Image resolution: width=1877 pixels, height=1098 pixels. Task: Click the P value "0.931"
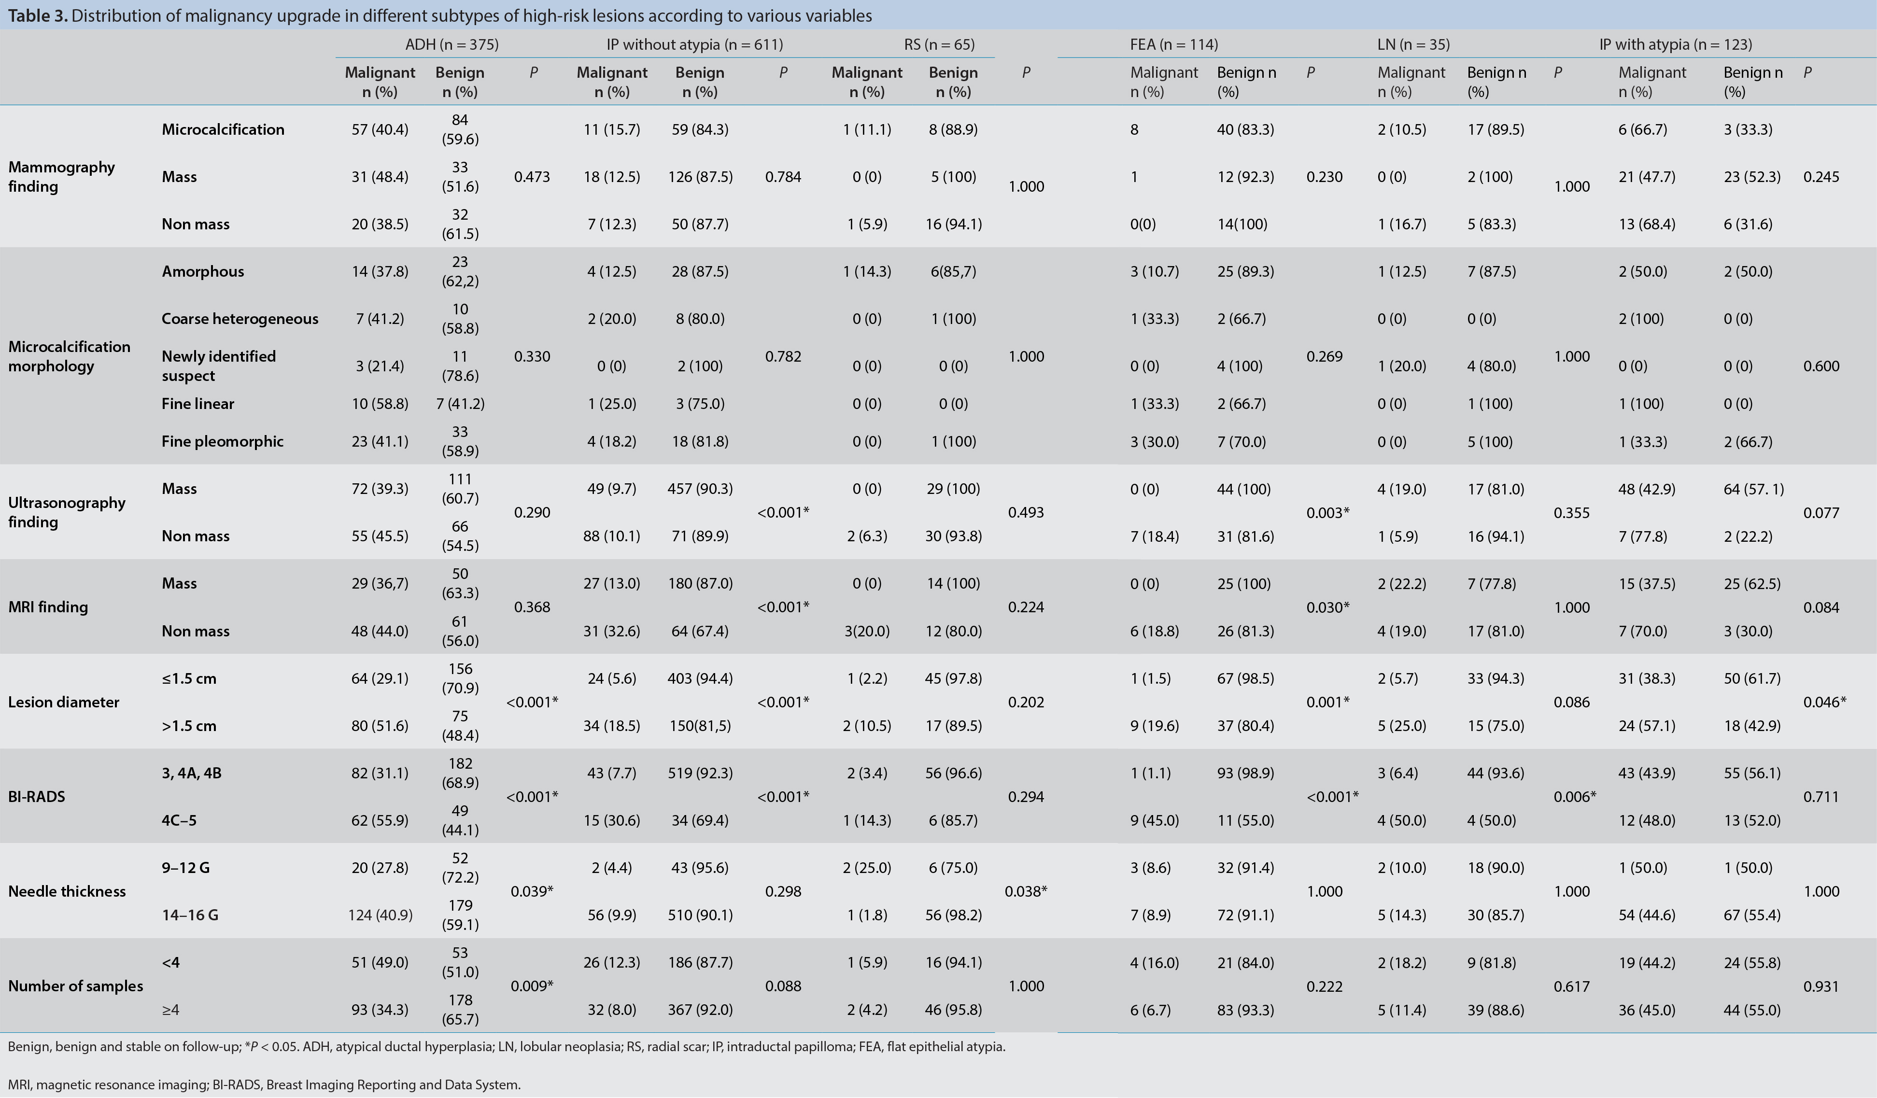pos(1821,986)
